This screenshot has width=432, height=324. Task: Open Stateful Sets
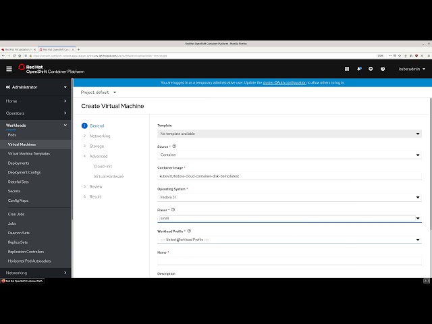coord(18,182)
